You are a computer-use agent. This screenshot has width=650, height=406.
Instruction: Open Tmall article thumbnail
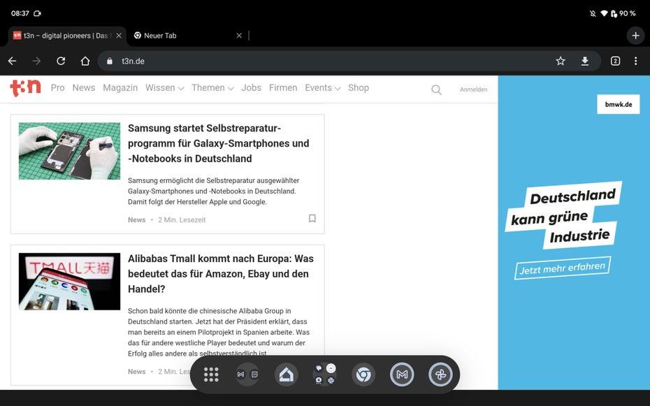point(69,282)
